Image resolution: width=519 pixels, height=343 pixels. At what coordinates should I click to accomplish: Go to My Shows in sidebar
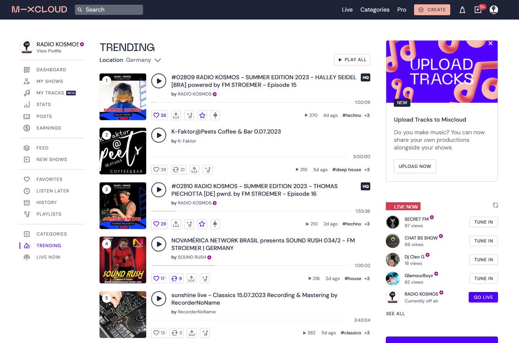(49, 81)
